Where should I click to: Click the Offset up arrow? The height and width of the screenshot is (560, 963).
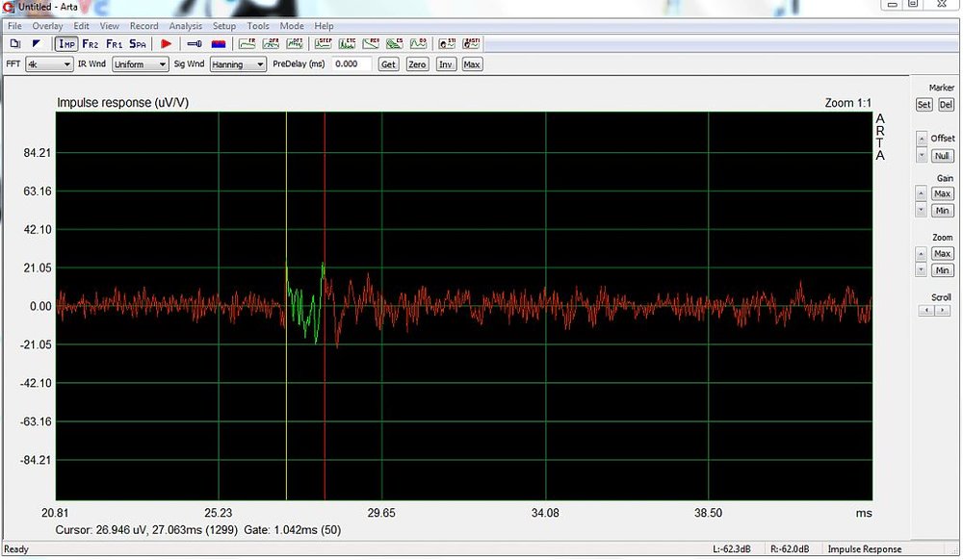coord(922,139)
